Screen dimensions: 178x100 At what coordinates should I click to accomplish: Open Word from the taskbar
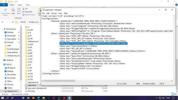[x=23, y=98]
